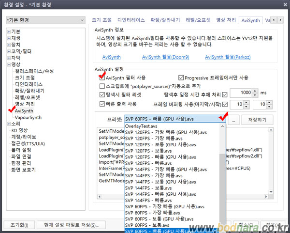
Task: Select 확장/잘라내기 in the left tree
Action: tap(29, 91)
